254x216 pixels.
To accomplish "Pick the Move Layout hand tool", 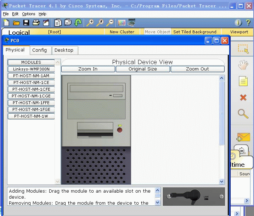I will [243, 65].
